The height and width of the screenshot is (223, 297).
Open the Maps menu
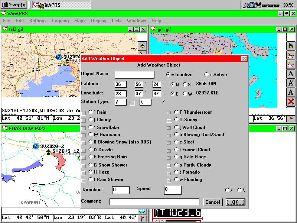[x=80, y=21]
